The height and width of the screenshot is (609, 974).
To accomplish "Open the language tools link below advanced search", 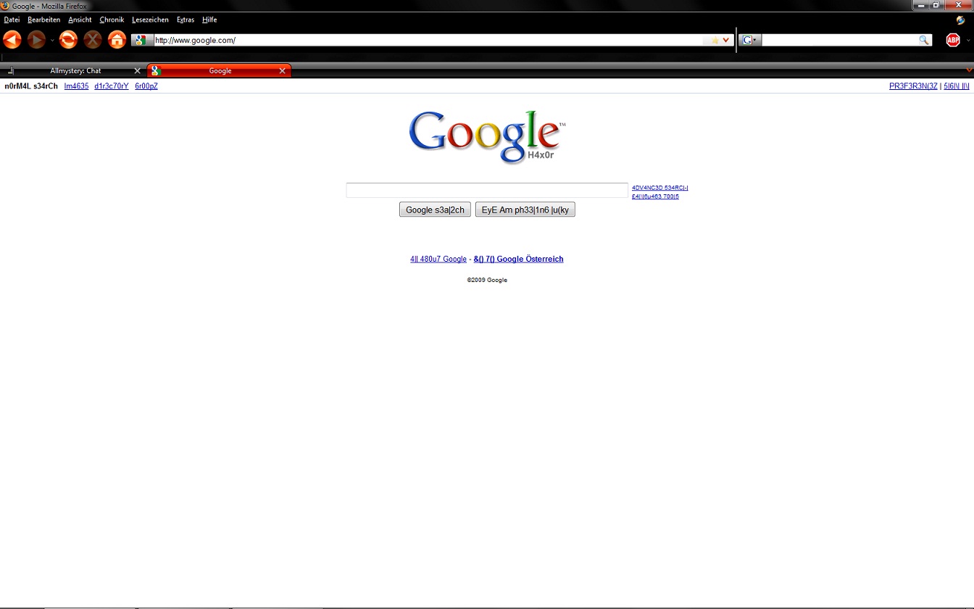I will (655, 196).
